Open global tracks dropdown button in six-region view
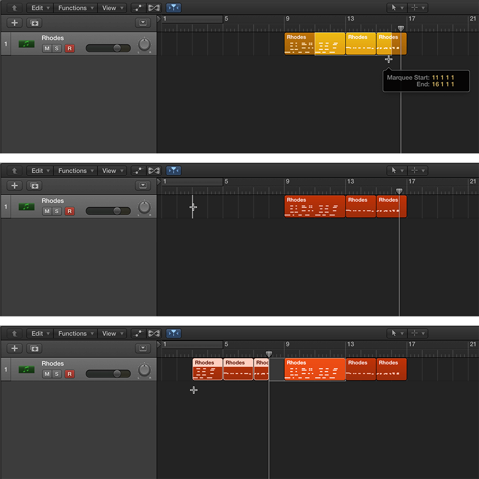 (x=143, y=349)
